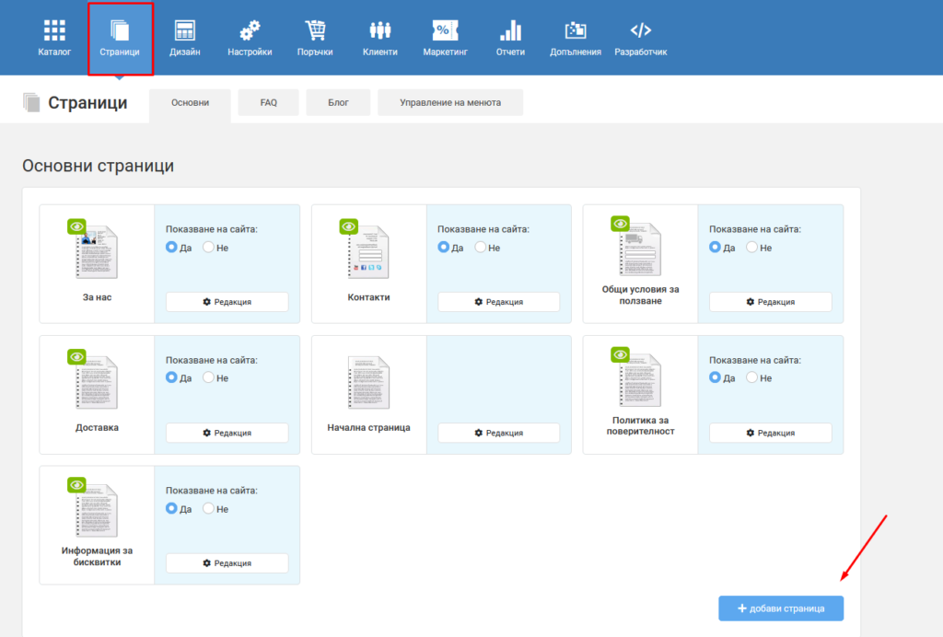Switch to the Блог tab
The height and width of the screenshot is (637, 943).
click(x=338, y=103)
